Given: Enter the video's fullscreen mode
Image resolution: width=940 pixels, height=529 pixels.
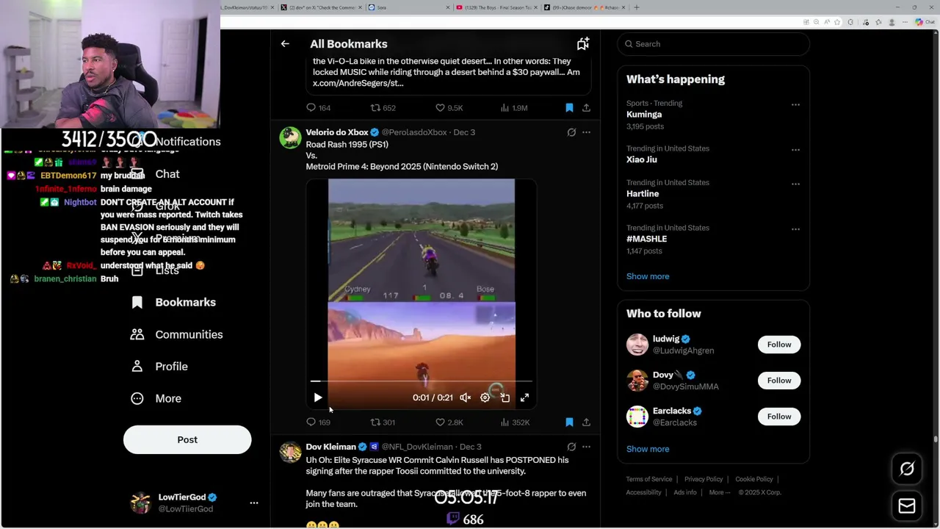Looking at the screenshot, I should (x=524, y=397).
